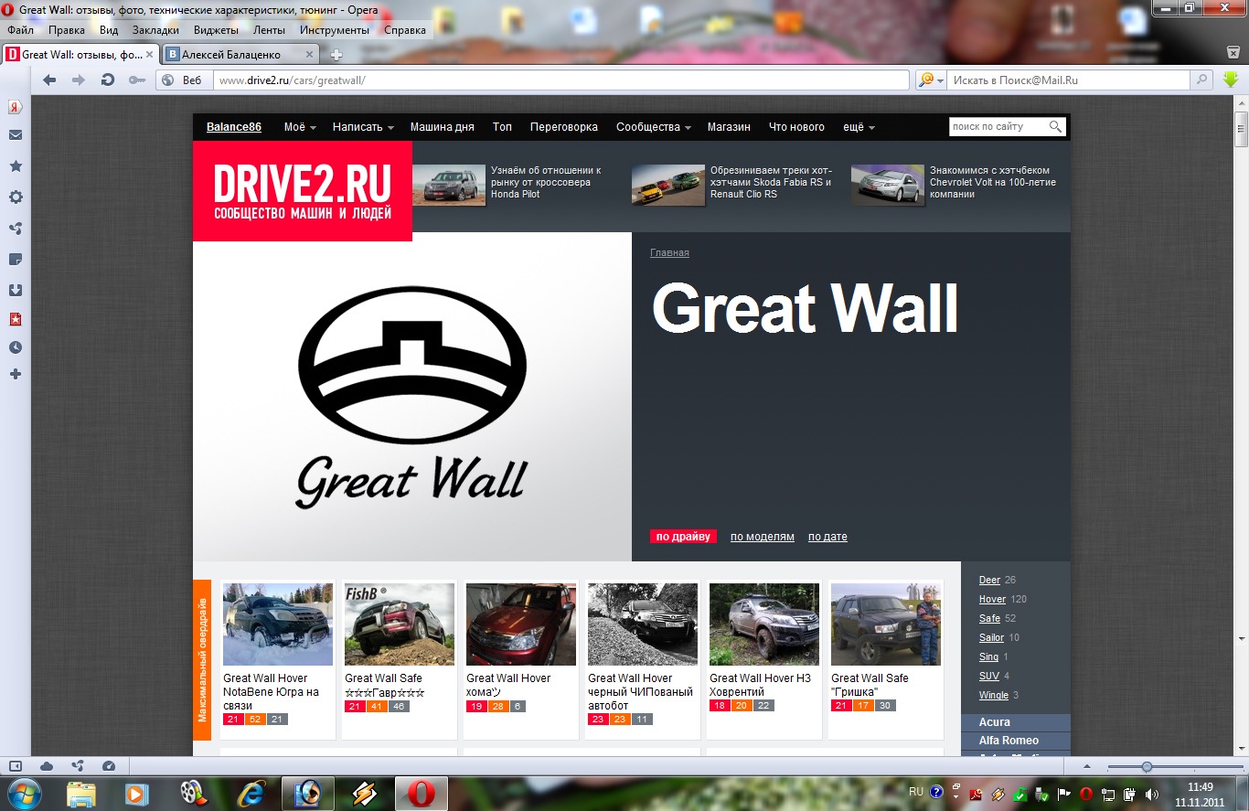Launch Internet Explorer from taskbar
Screen dimensions: 1249x811
[x=250, y=794]
